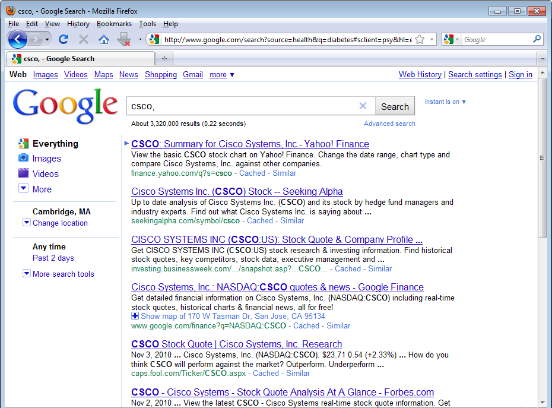This screenshot has height=408, width=552.
Task: Open the File menu
Action: [14, 24]
